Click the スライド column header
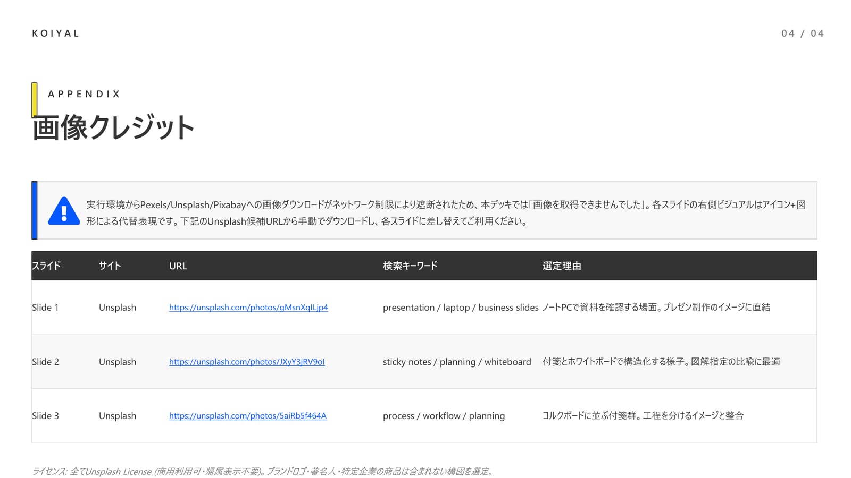The image size is (851, 478). point(46,266)
